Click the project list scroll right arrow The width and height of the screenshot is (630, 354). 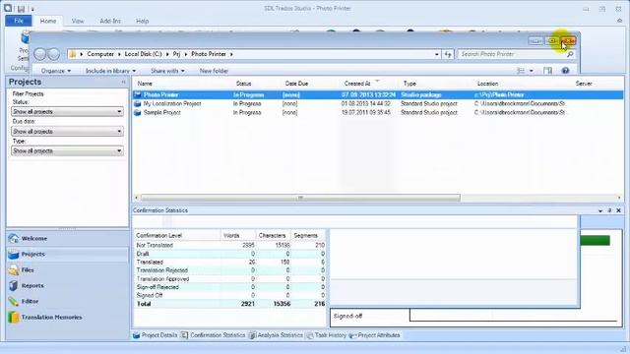pyautogui.click(x=619, y=198)
